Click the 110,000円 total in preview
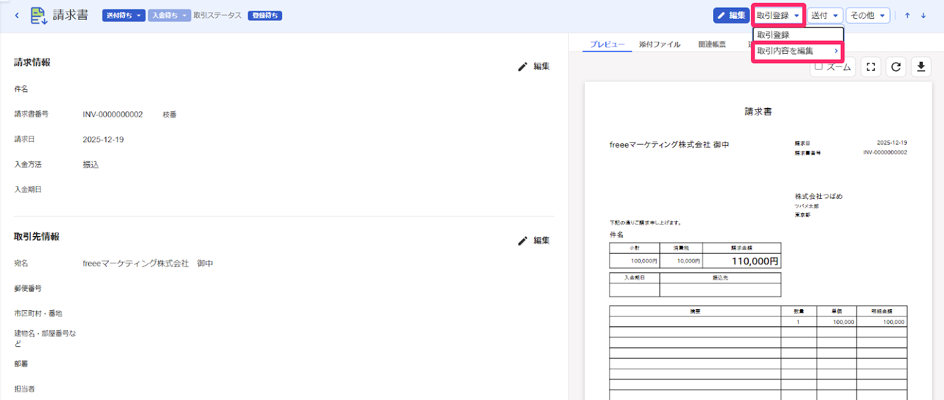Image resolution: width=944 pixels, height=400 pixels. [755, 261]
